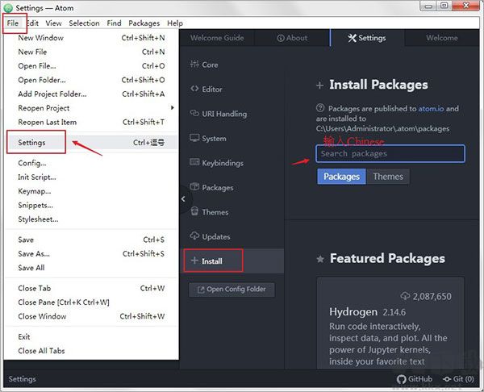
Task: Select the URI Handling section
Action: coord(224,114)
